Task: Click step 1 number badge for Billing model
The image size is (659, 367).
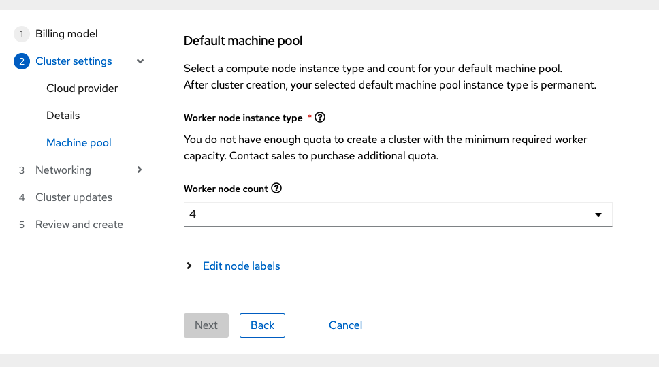Action: pos(22,34)
